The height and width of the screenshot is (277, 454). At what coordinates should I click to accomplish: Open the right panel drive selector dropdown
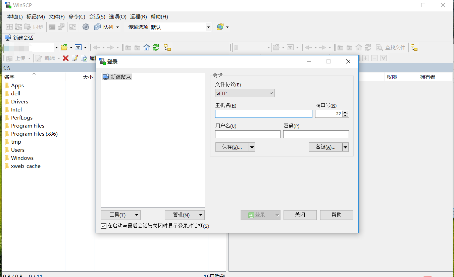point(268,48)
